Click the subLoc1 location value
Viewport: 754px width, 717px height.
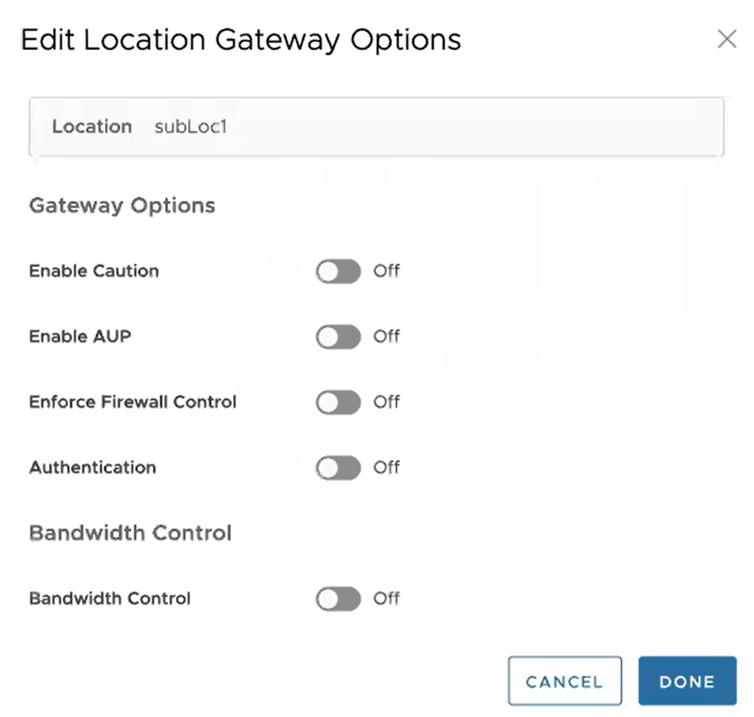191,127
